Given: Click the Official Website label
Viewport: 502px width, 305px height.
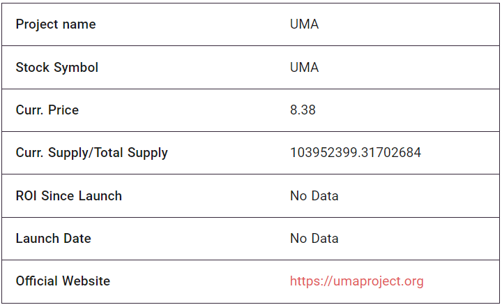Looking at the screenshot, I should coord(63,281).
